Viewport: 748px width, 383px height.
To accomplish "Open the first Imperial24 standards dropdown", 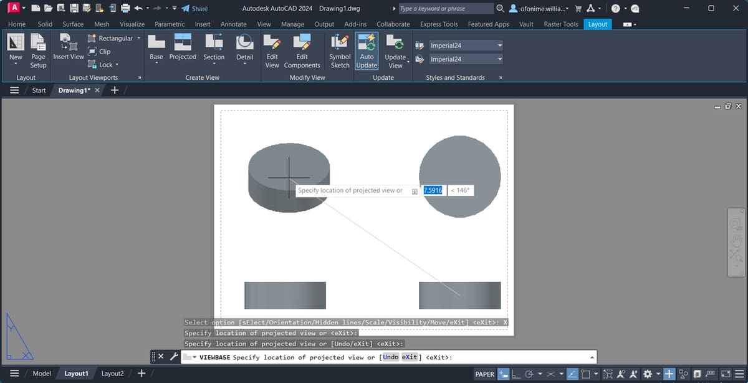I will pyautogui.click(x=464, y=46).
